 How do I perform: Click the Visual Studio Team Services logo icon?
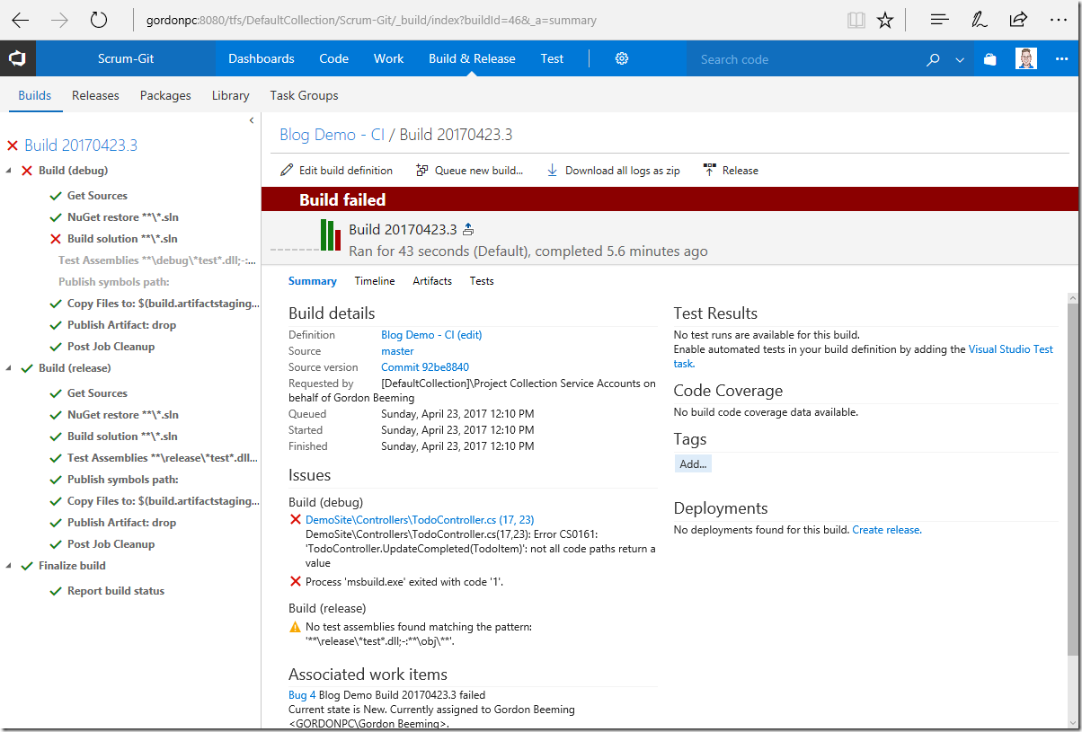click(x=17, y=59)
